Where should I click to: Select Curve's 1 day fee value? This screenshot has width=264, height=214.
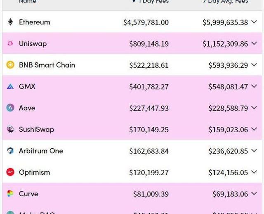pos(151,194)
